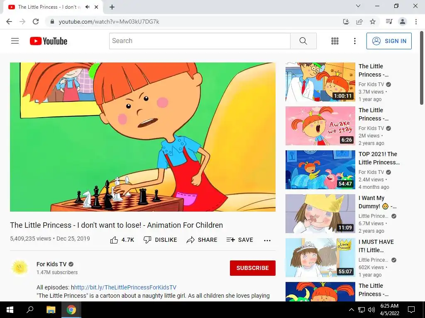
Task: Click the 5,409,235 views text
Action: [31, 238]
